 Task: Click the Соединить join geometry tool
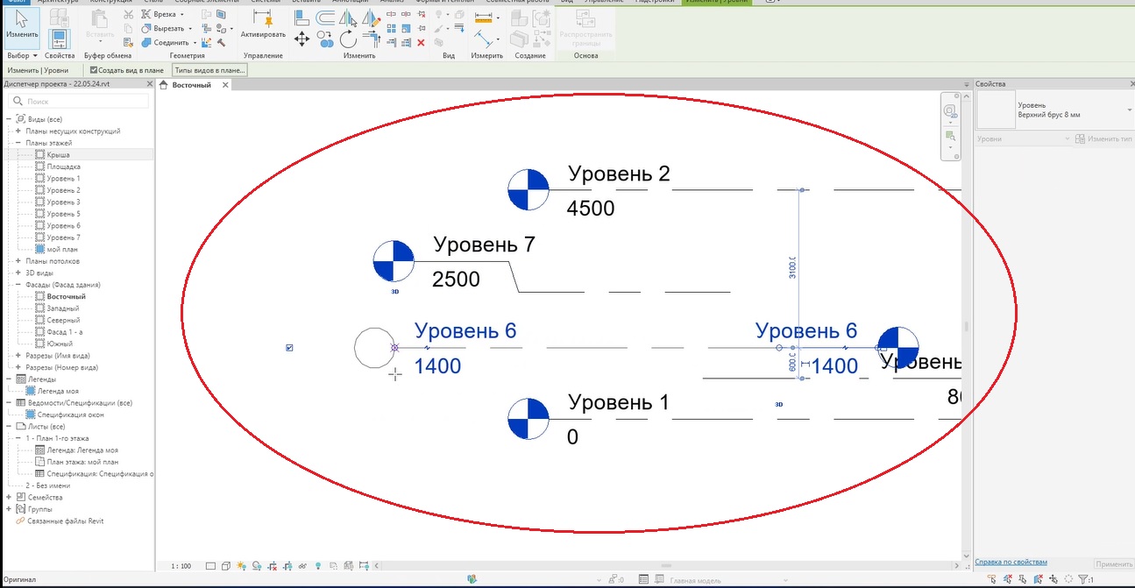pos(170,42)
